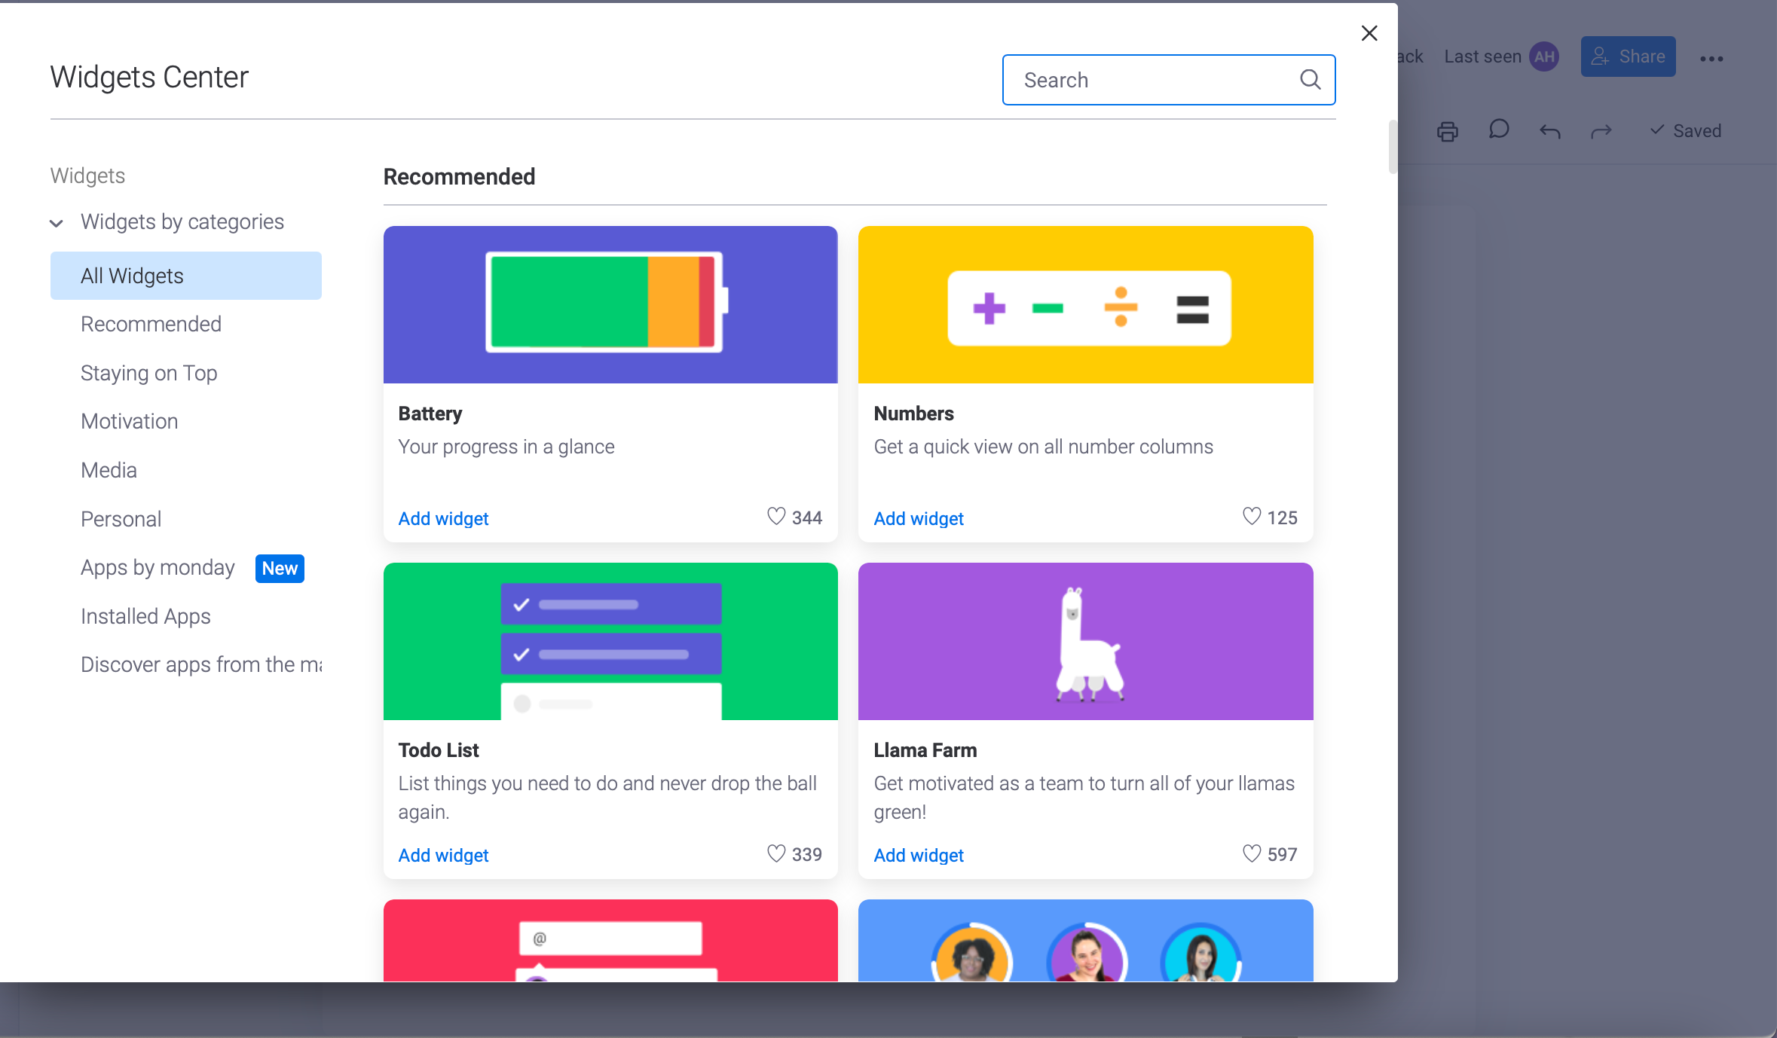The image size is (1777, 1038).
Task: Select the Recommended category in sidebar
Action: tap(151, 324)
